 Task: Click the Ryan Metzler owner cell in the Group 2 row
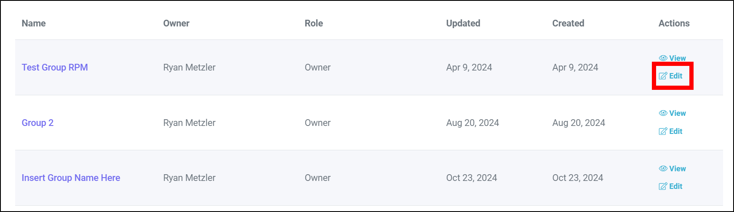coord(190,123)
